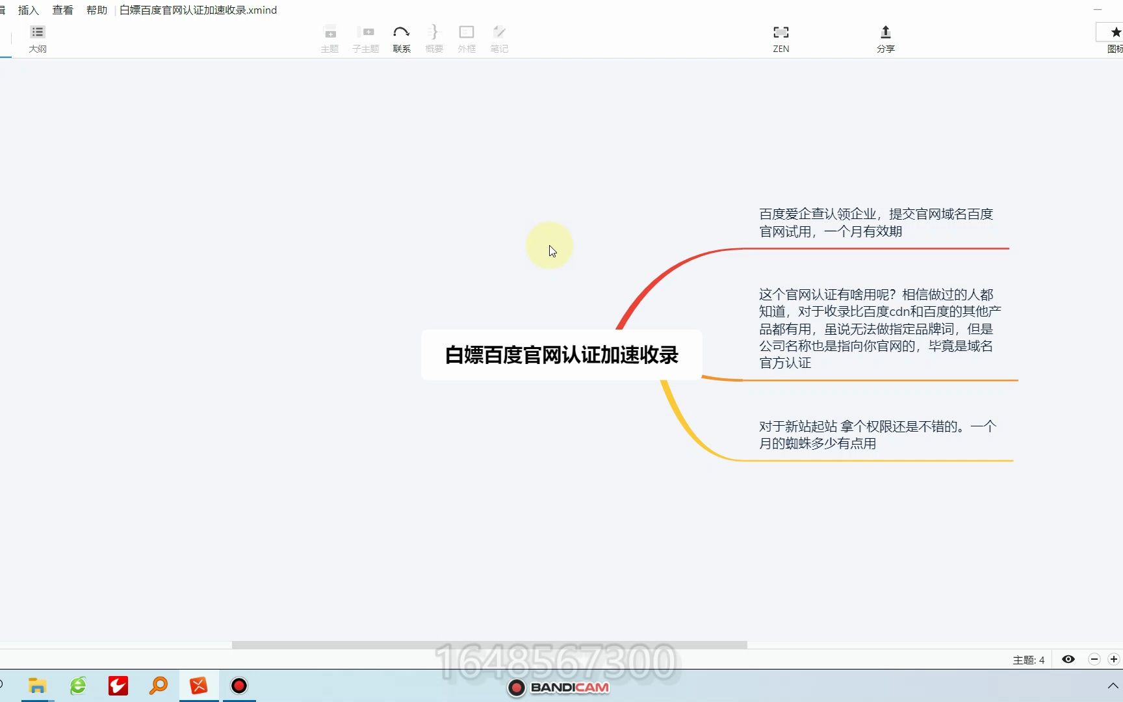Open the red bird app in taskbar
The height and width of the screenshot is (702, 1123).
coord(118,686)
